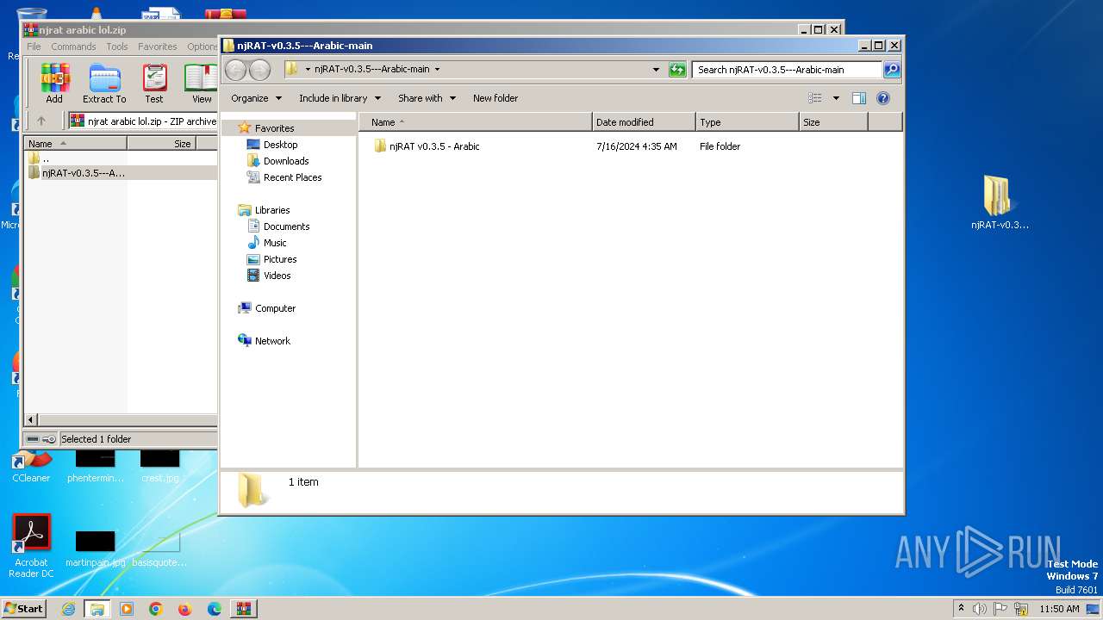Click the Explorer Back button

235,70
